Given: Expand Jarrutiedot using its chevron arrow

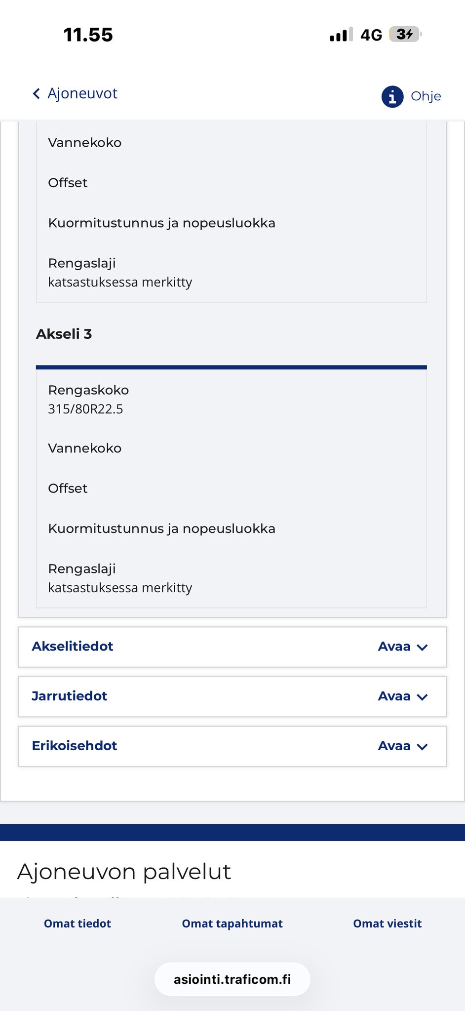Looking at the screenshot, I should coord(422,697).
